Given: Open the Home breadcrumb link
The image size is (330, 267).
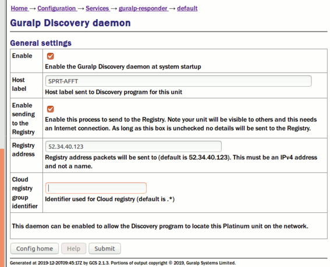Looking at the screenshot, I should point(19,8).
